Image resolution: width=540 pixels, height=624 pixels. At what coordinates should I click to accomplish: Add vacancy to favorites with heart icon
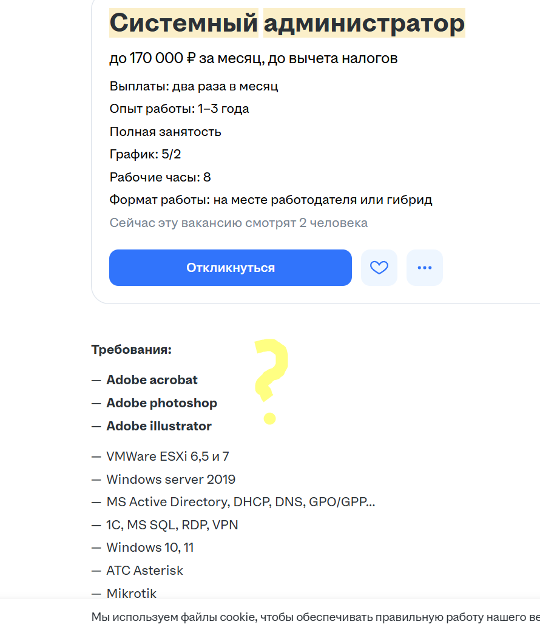click(x=379, y=268)
